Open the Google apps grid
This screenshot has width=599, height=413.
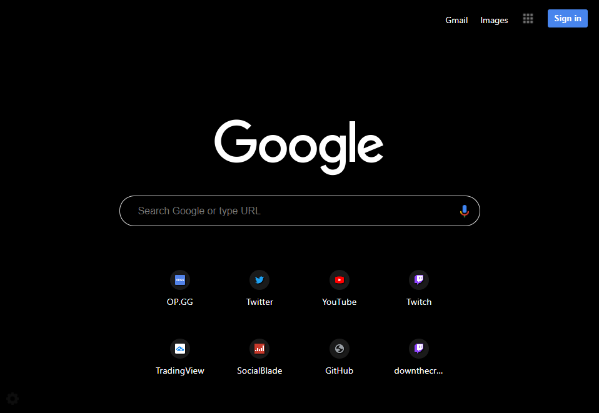pyautogui.click(x=528, y=19)
